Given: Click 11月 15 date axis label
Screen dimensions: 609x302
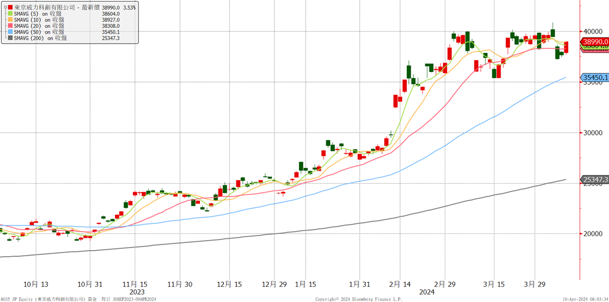Looking at the screenshot, I should [135, 284].
